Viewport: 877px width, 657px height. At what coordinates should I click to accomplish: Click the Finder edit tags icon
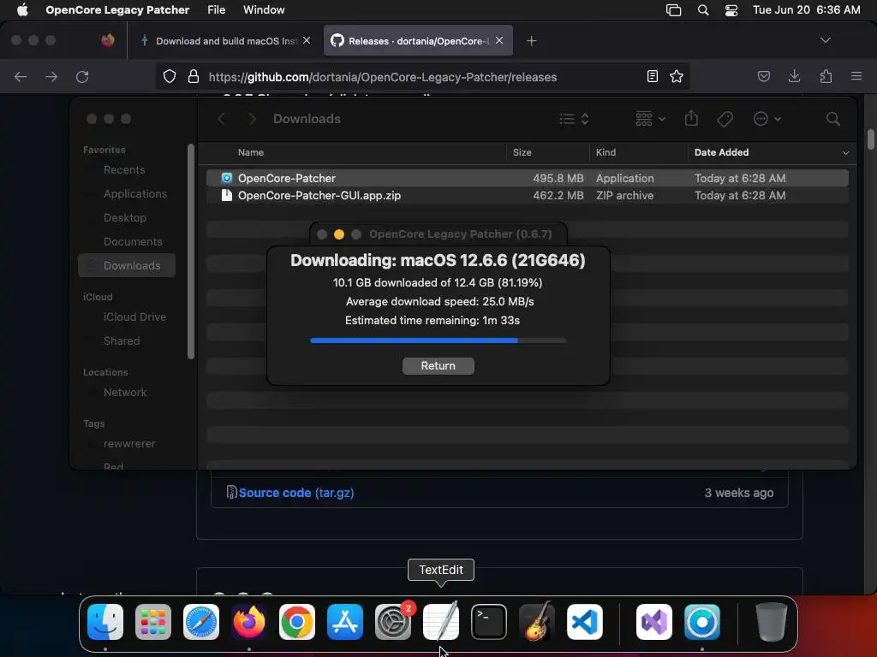[725, 119]
